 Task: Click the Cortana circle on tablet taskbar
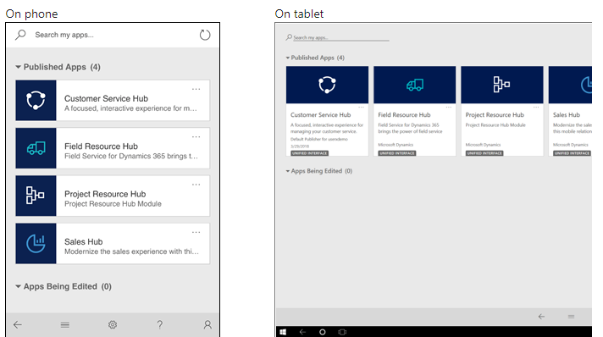pyautogui.click(x=323, y=332)
